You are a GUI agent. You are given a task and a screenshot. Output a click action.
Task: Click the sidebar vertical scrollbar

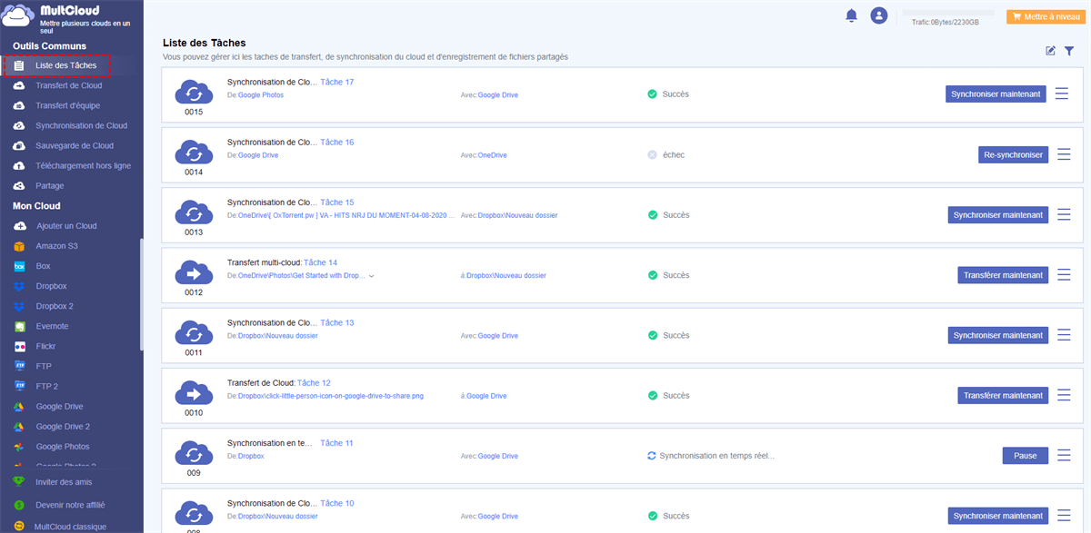141,295
